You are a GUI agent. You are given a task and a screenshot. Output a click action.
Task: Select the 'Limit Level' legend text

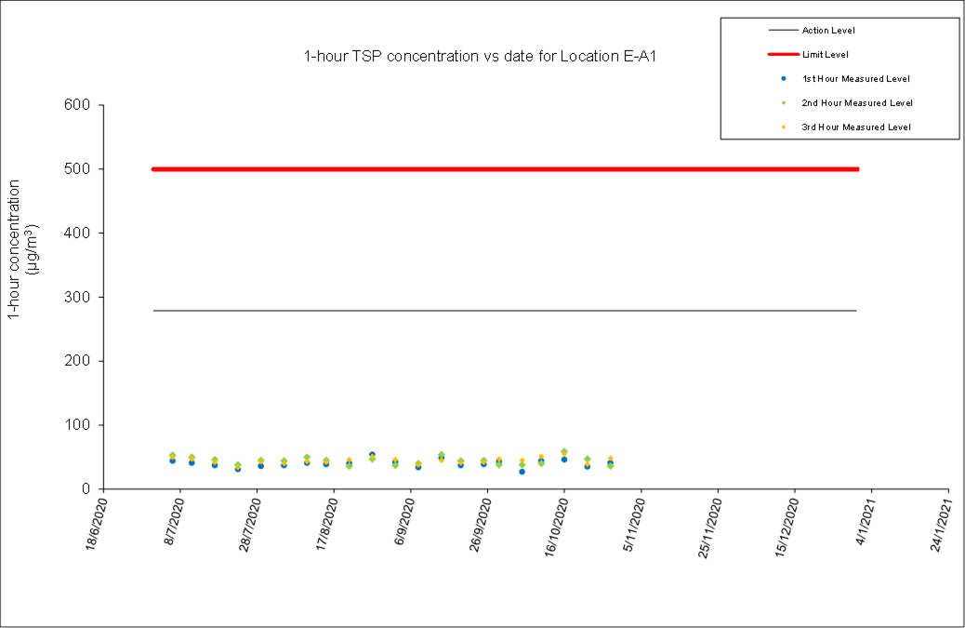tap(825, 55)
